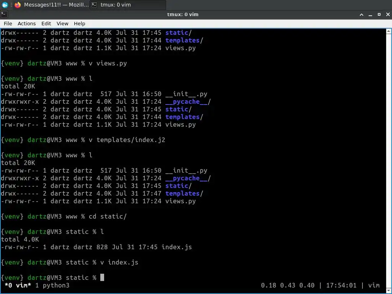Open the applications menu icon in panel

[5, 5]
